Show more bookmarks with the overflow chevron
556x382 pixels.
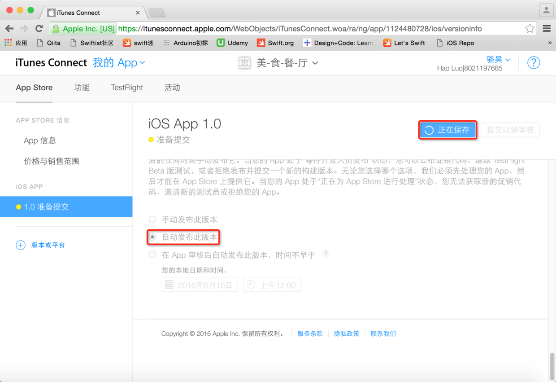click(550, 43)
